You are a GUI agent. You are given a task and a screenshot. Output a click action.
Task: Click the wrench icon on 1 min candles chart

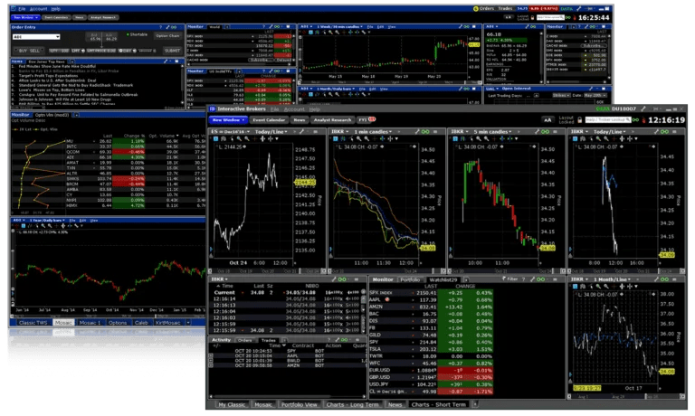417,131
